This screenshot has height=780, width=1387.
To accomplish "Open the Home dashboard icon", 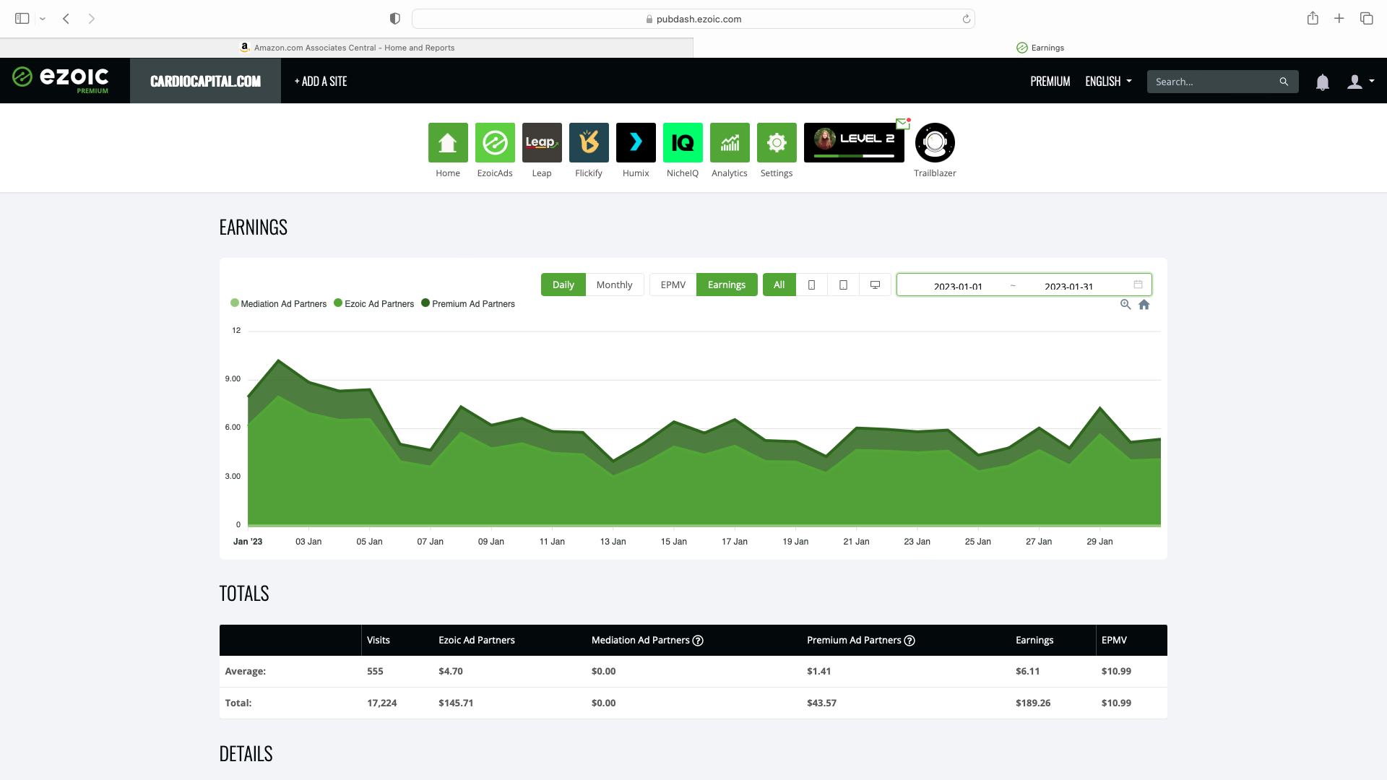I will click(x=448, y=142).
